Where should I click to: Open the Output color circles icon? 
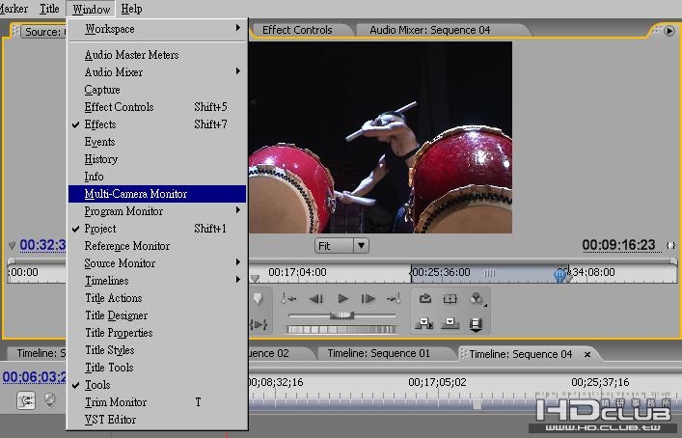[x=477, y=298]
